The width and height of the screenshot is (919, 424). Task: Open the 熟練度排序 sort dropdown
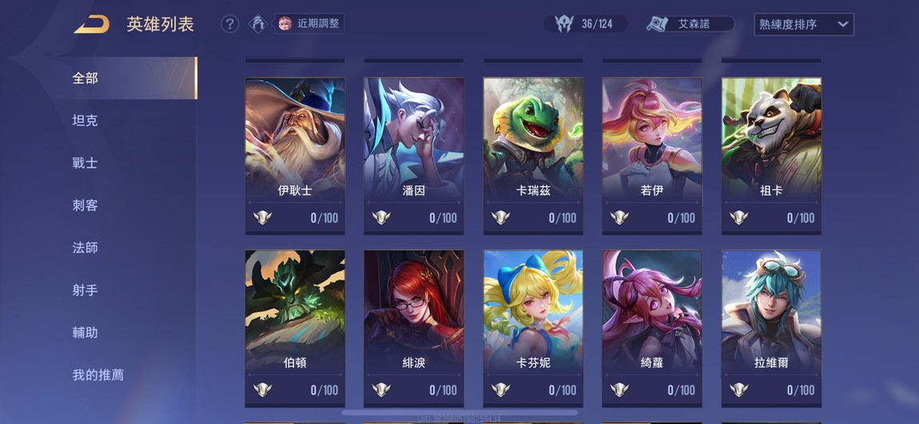click(x=804, y=25)
